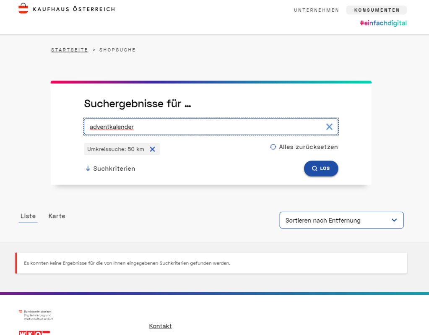Expand the Suchkriterien search criteria section
The height and width of the screenshot is (335, 429).
114,169
